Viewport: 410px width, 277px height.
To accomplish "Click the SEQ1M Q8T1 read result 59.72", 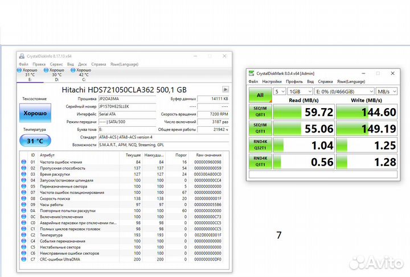I will pos(304,111).
